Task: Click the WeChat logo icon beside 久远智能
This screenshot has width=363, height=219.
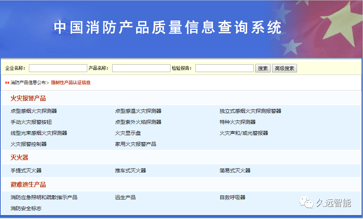Action: coord(307,202)
